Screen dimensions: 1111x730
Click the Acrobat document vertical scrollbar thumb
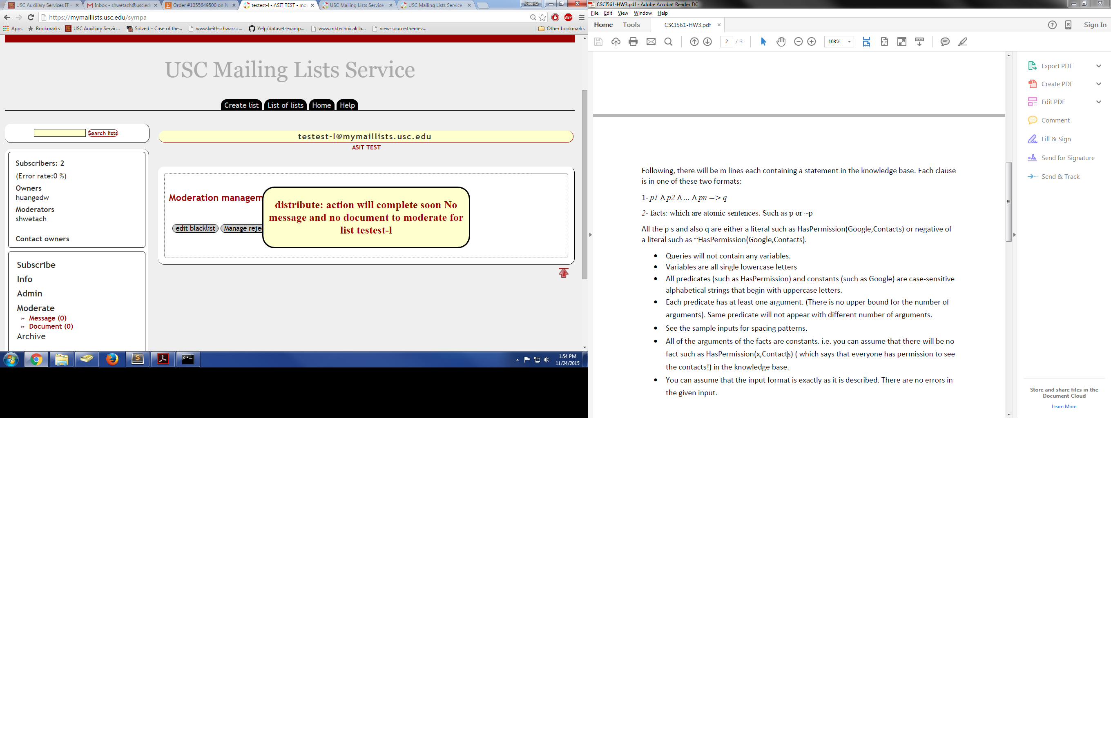(x=1008, y=202)
